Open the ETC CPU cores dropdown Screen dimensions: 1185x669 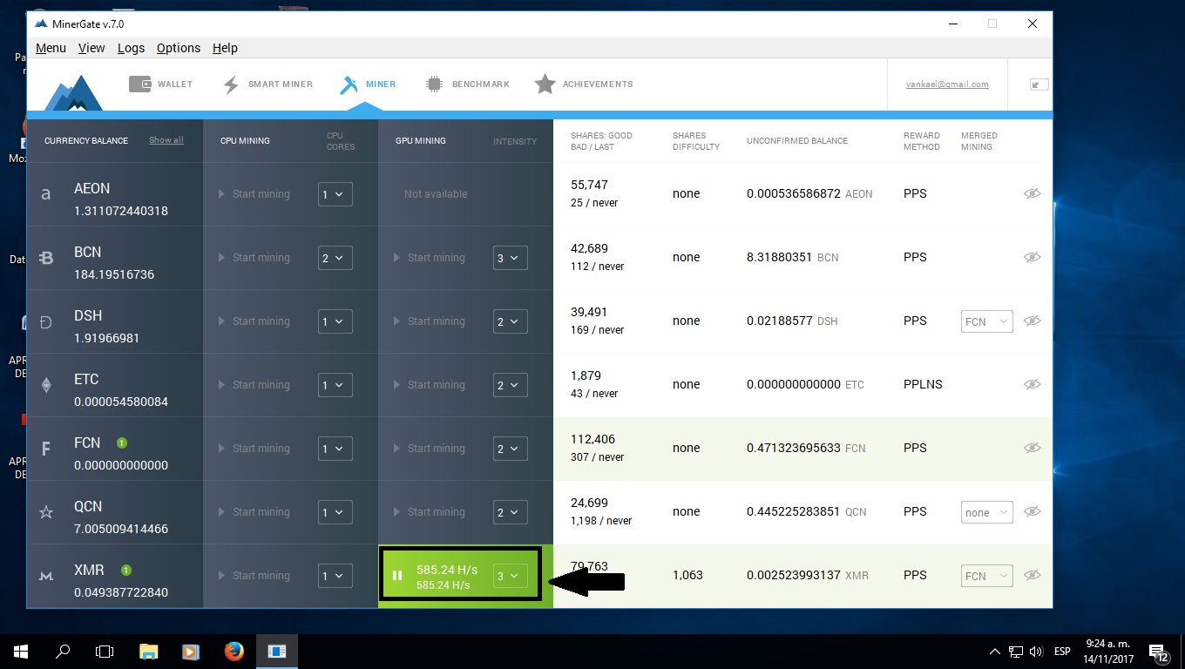(x=335, y=385)
